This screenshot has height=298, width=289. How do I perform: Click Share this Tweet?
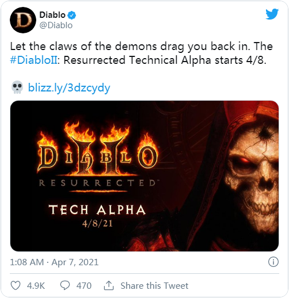(154, 285)
